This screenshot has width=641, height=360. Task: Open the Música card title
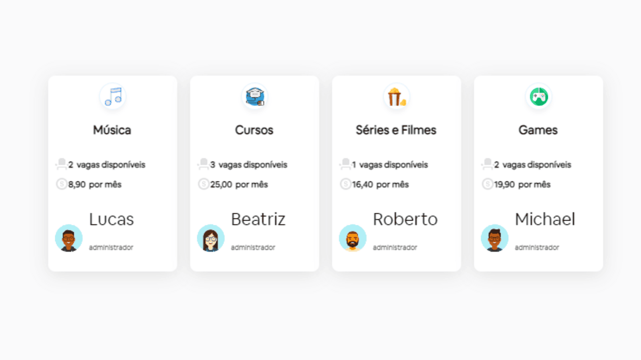click(112, 130)
